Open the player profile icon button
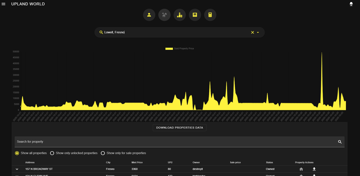The width and height of the screenshot is (360, 176). point(149,15)
